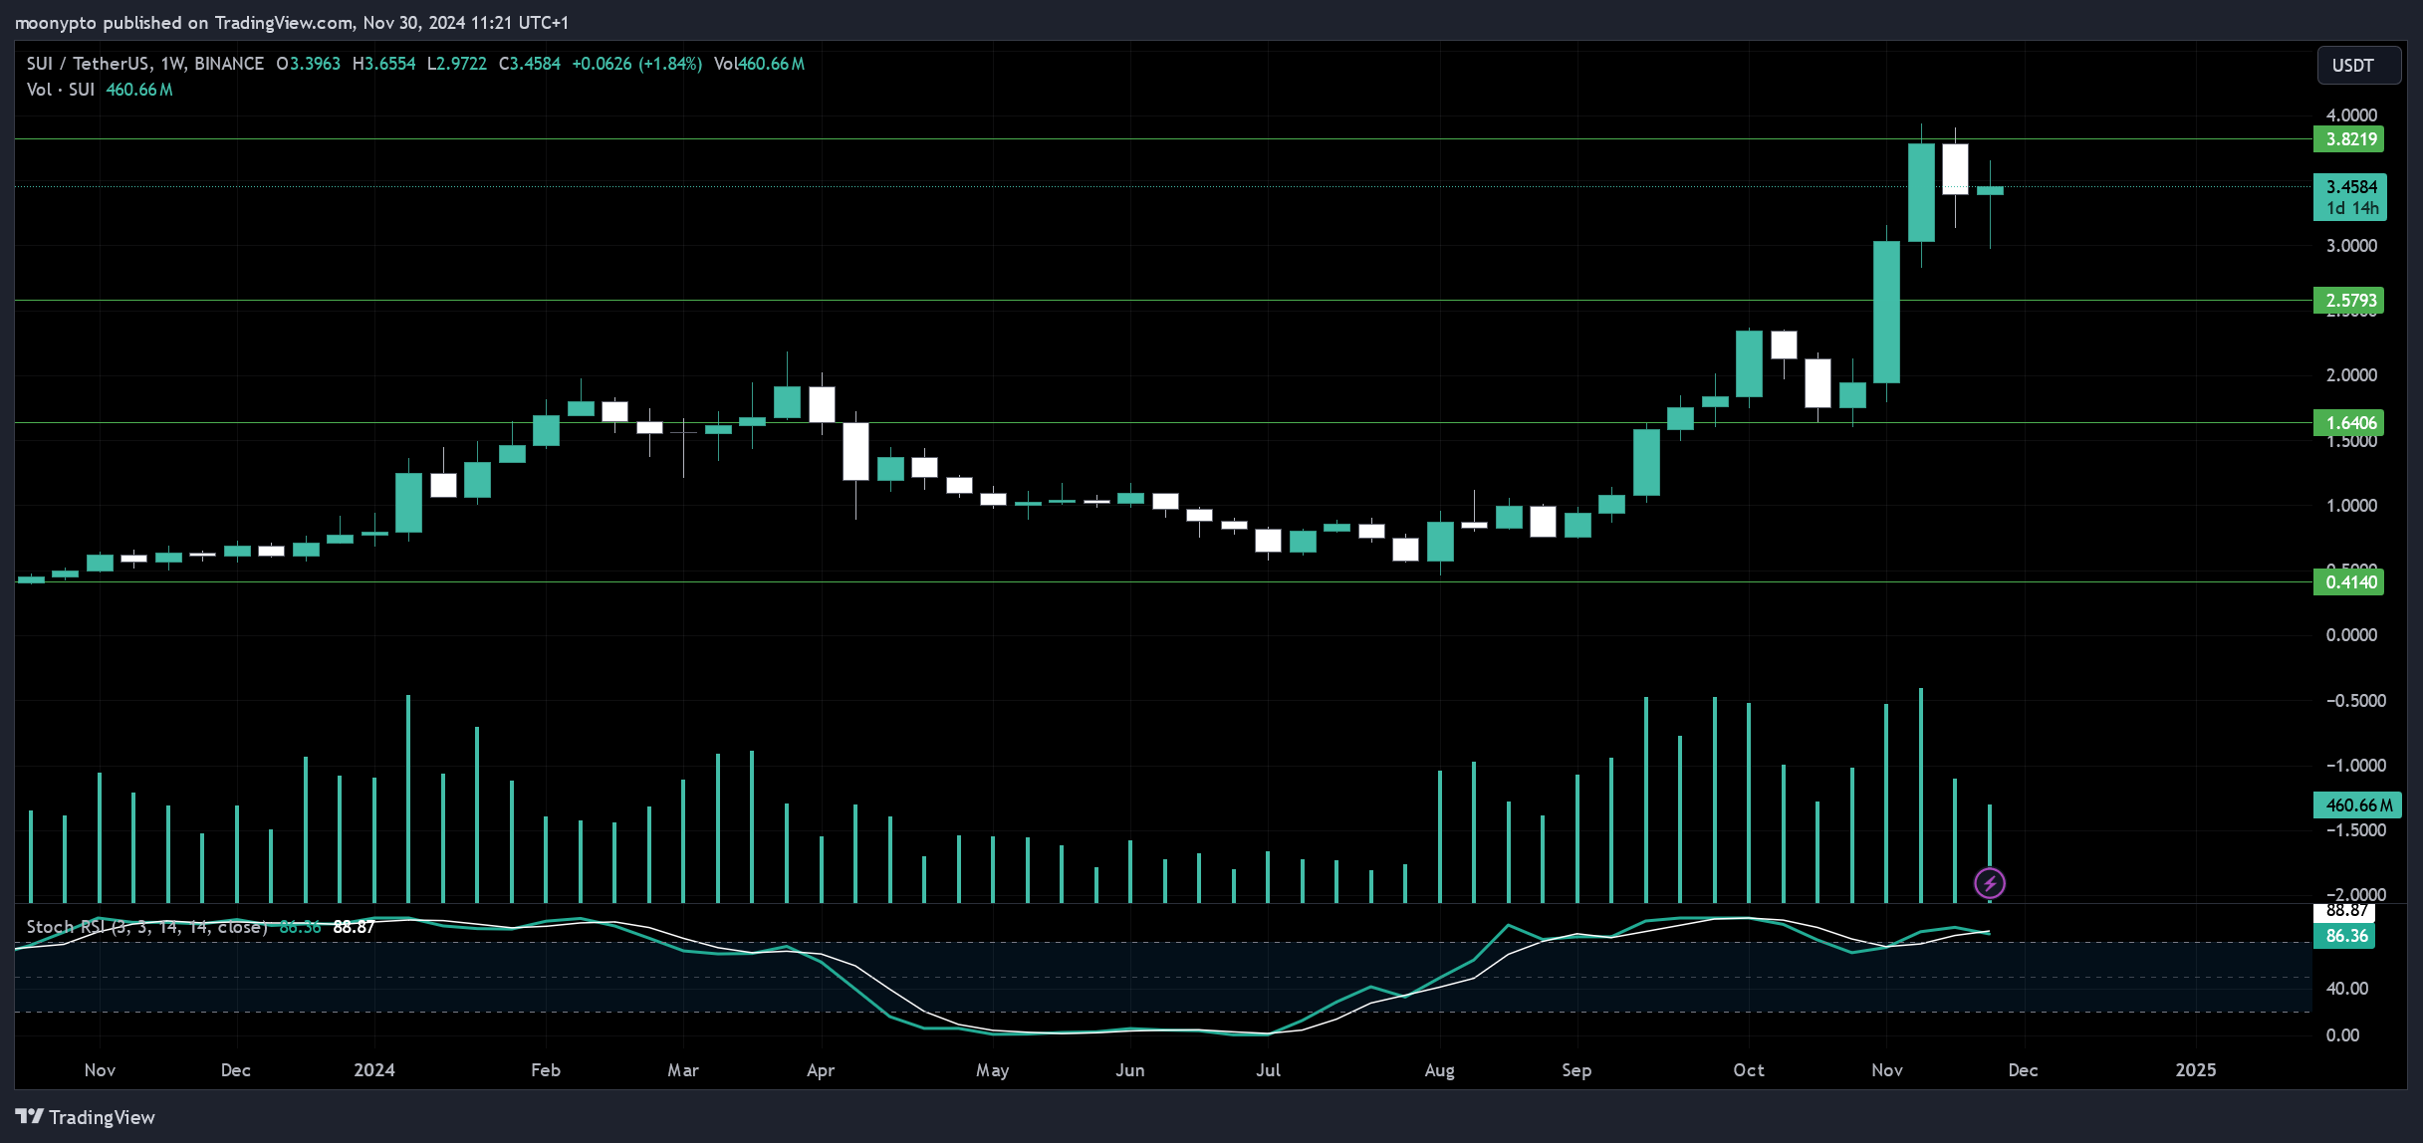Click the current price 3.4584 label
This screenshot has width=2423, height=1143.
2348,197
